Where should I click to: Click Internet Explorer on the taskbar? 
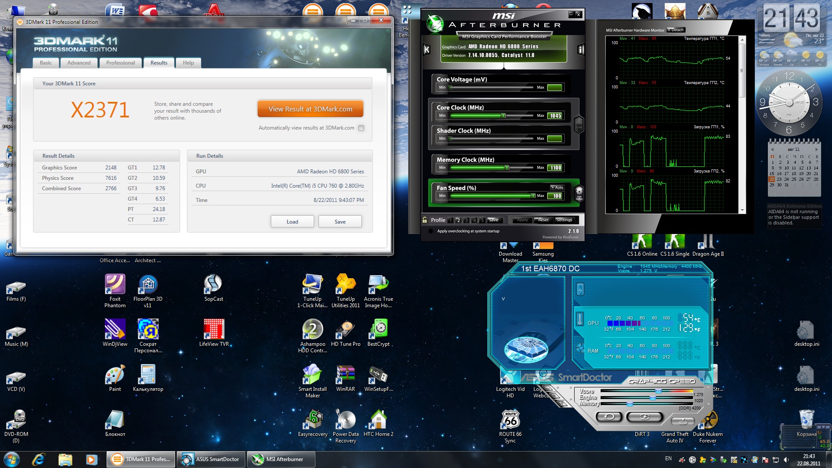tap(39, 459)
